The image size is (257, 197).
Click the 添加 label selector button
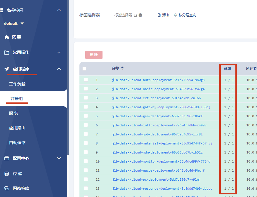tap(164, 15)
